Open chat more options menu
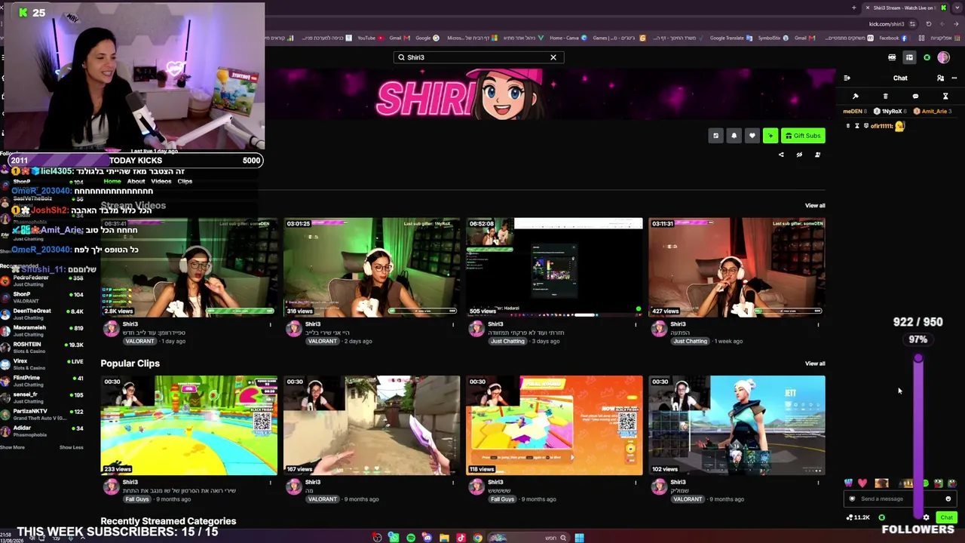 coord(954,78)
